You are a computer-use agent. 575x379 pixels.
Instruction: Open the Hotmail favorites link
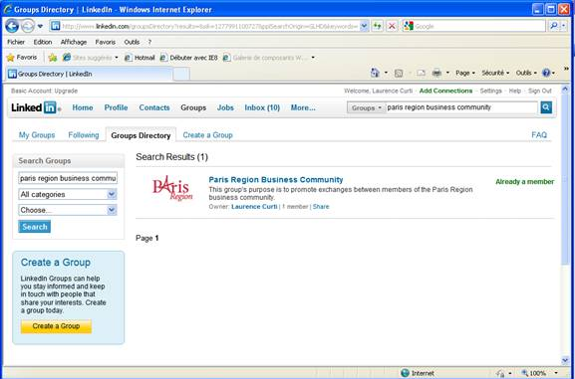(x=140, y=58)
